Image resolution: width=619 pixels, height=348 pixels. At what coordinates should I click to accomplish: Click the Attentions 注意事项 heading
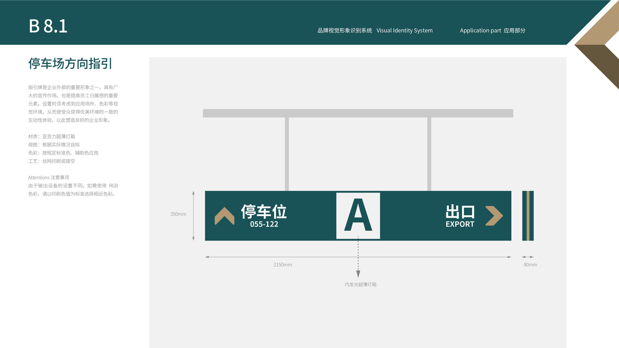(48, 177)
